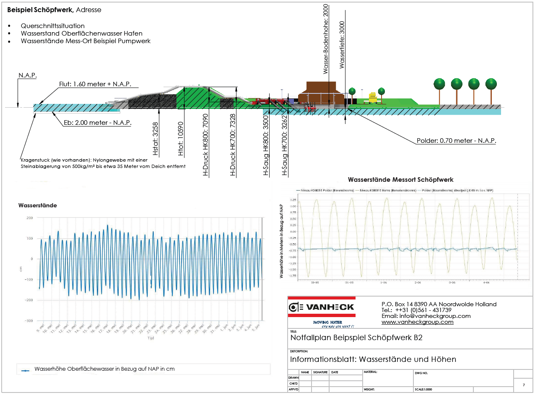Click the VANHECK company logo
This screenshot has height=395, width=535.
(322, 307)
